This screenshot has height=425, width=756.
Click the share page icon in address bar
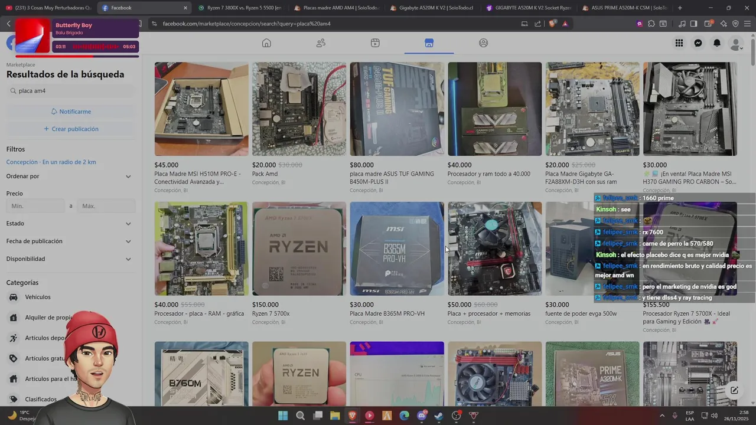pos(537,24)
